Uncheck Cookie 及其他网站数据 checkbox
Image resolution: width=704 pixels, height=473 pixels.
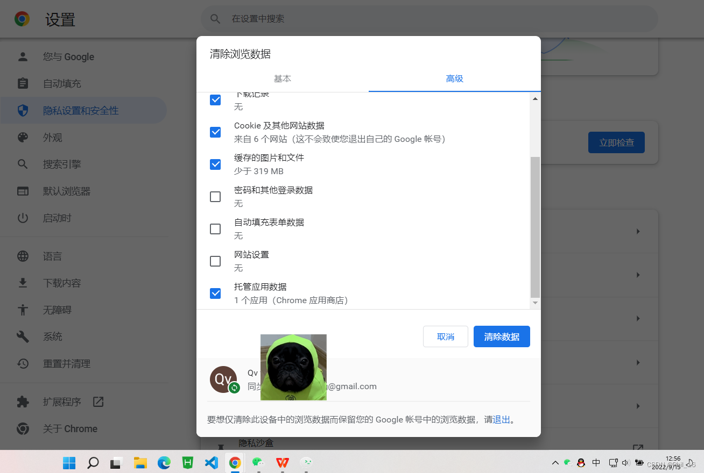click(215, 132)
